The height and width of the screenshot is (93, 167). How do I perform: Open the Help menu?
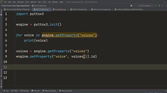pyautogui.click(x=61, y=2)
